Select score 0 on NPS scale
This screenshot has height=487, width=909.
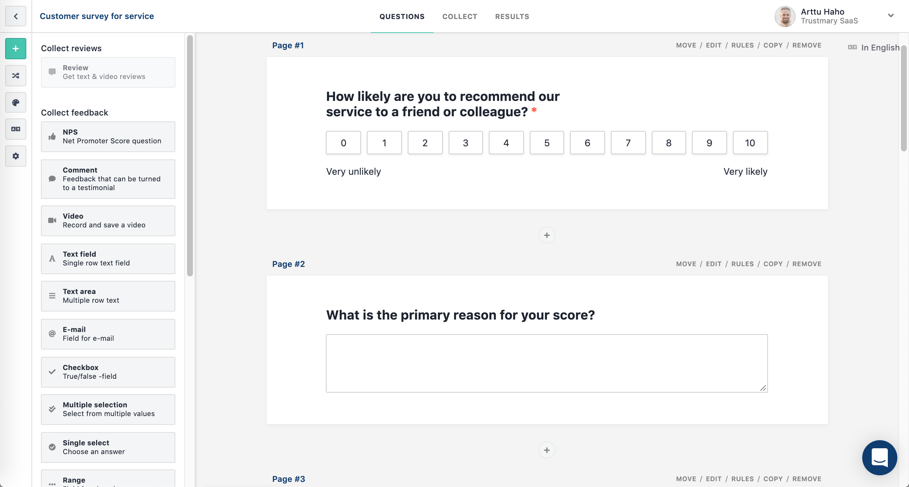click(x=343, y=143)
